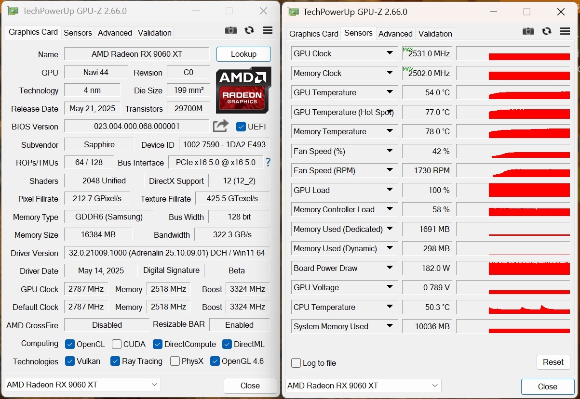Toggle the PhysX checkbox
This screenshot has width=580, height=399.
tap(175, 361)
